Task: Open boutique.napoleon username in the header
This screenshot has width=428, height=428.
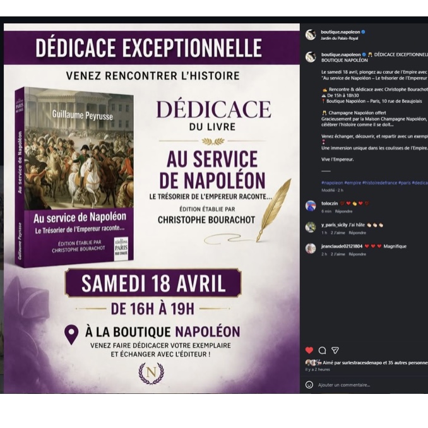Action: tap(340, 32)
